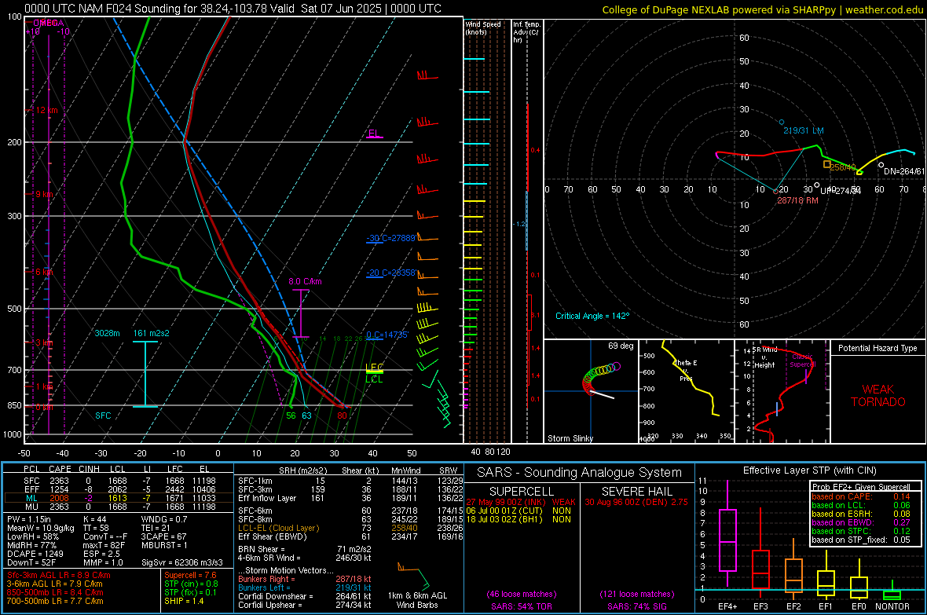Click the green LCL label

click(374, 379)
